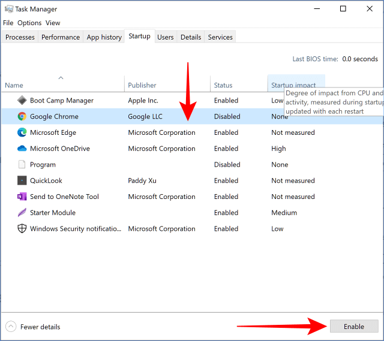This screenshot has width=384, height=341.
Task: Click the Medium impact for Starter Module
Action: [x=284, y=213]
